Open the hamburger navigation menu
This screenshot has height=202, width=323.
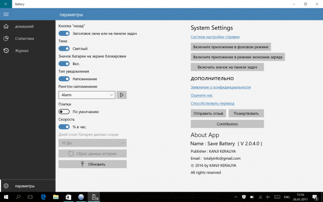point(6,14)
